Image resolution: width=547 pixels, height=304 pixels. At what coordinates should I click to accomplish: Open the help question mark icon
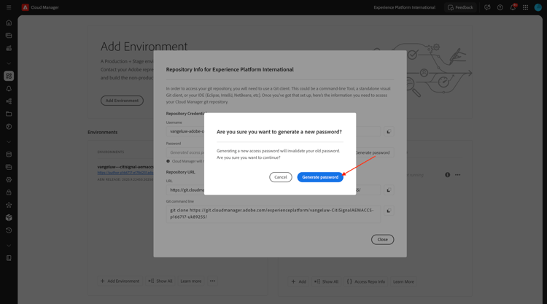(x=500, y=7)
